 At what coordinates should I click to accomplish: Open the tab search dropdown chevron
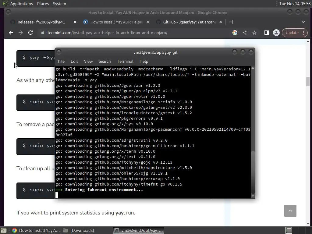pyautogui.click(x=303, y=22)
